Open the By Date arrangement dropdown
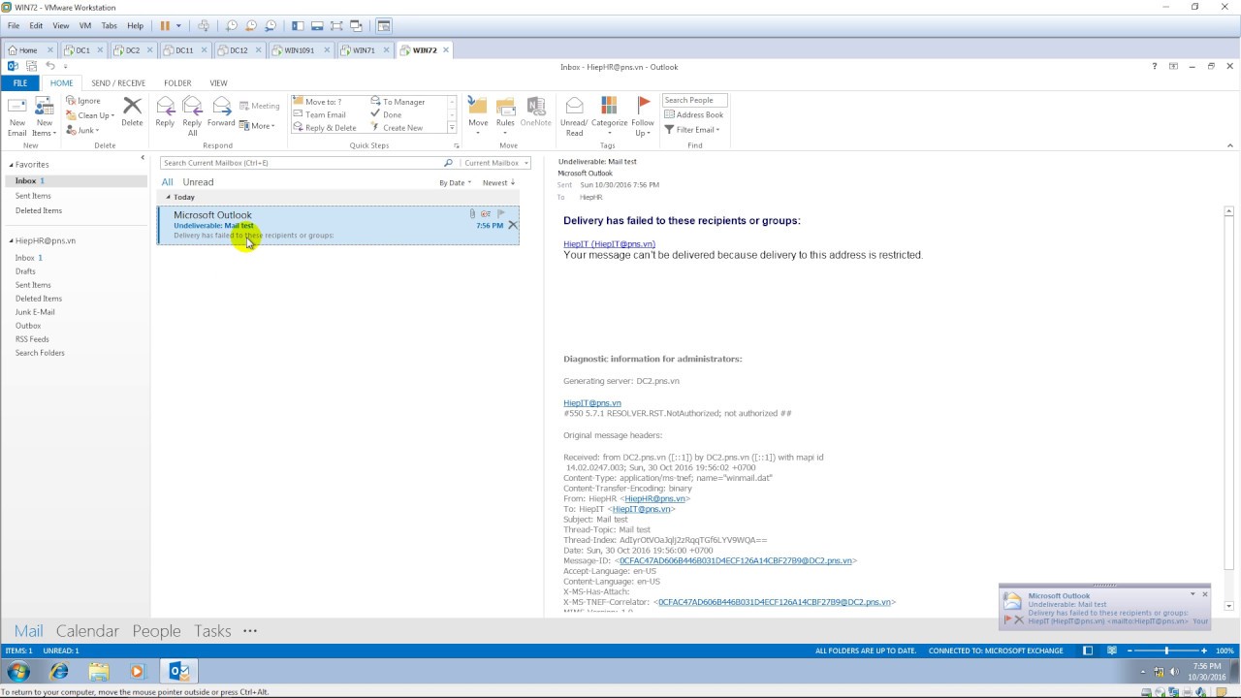The width and height of the screenshot is (1241, 698). [x=455, y=182]
